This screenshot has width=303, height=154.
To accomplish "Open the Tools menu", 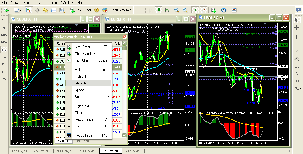I will click(53, 2).
